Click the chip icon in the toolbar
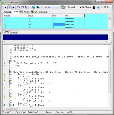This screenshot has width=114, height=115. (38, 7)
